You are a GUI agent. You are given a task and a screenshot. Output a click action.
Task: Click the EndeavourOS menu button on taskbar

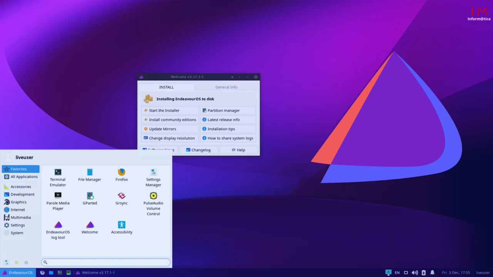click(x=18, y=272)
